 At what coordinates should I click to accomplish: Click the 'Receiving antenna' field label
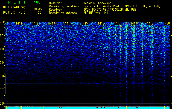(x=63, y=13)
